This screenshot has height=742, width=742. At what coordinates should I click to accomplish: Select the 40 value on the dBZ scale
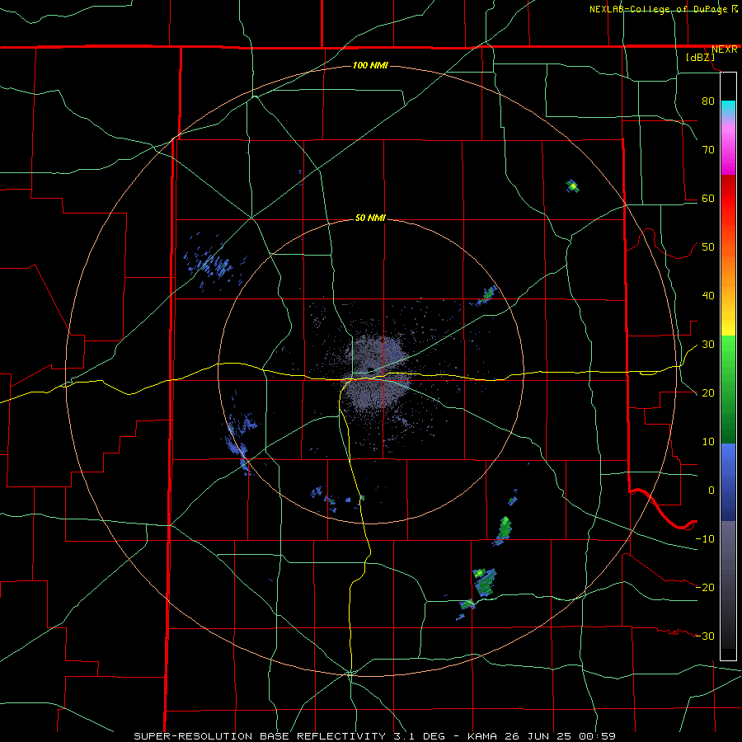(708, 296)
